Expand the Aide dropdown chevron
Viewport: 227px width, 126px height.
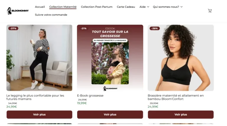148,7
